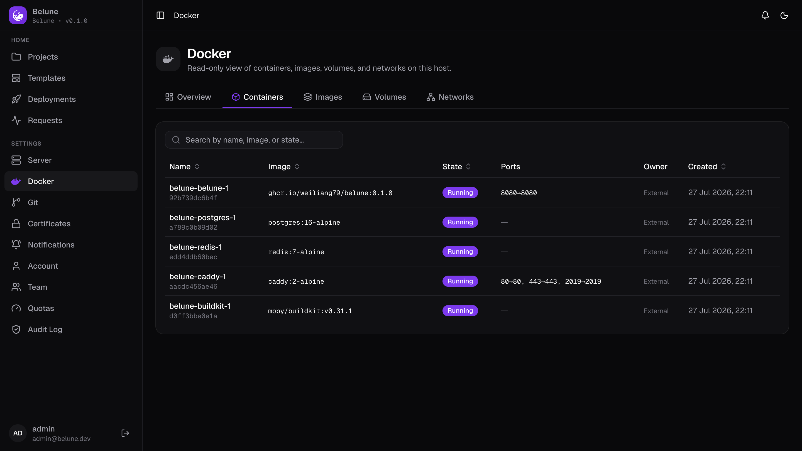Viewport: 802px width, 451px height.
Task: Click the Ports column header
Action: (510, 166)
